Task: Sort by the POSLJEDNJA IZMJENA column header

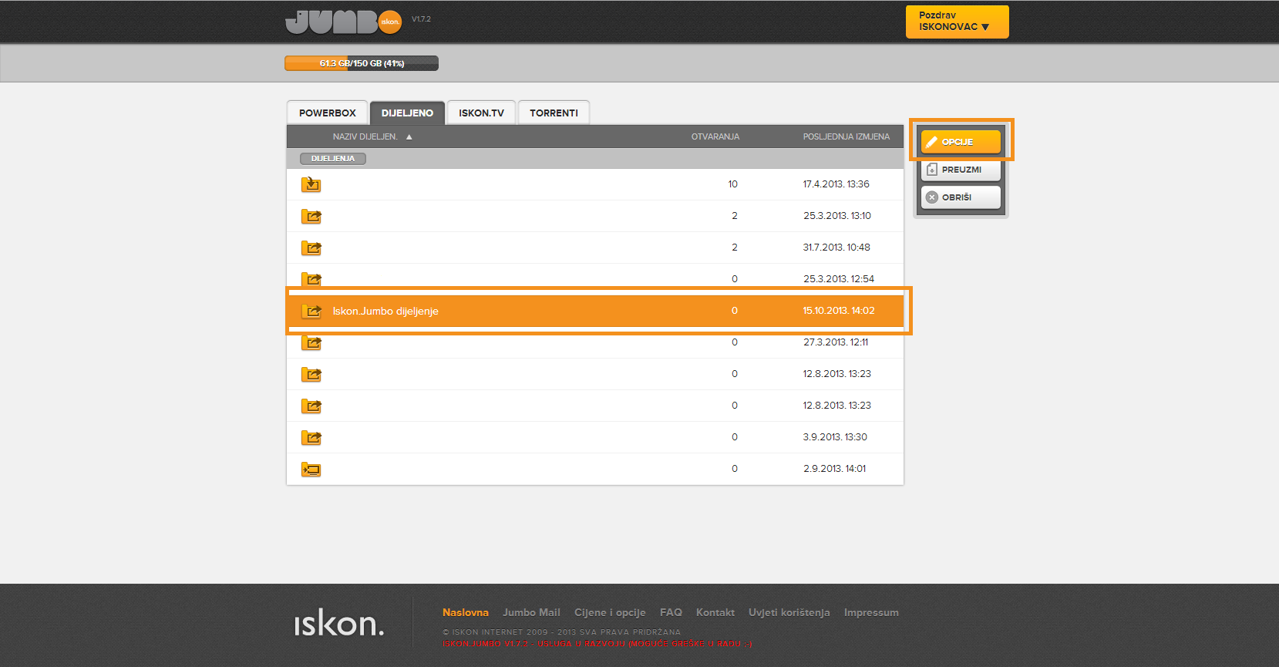Action: [x=846, y=136]
